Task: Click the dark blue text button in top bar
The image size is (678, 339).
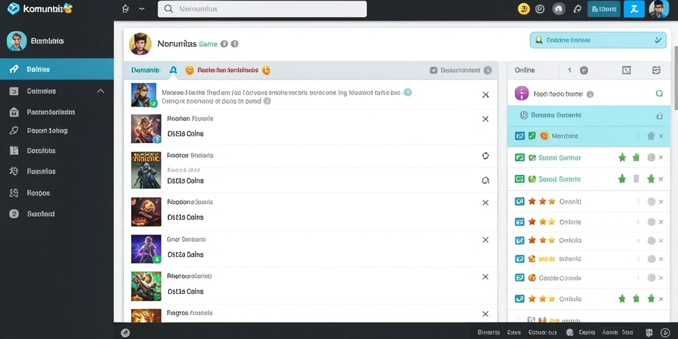Action: click(604, 9)
